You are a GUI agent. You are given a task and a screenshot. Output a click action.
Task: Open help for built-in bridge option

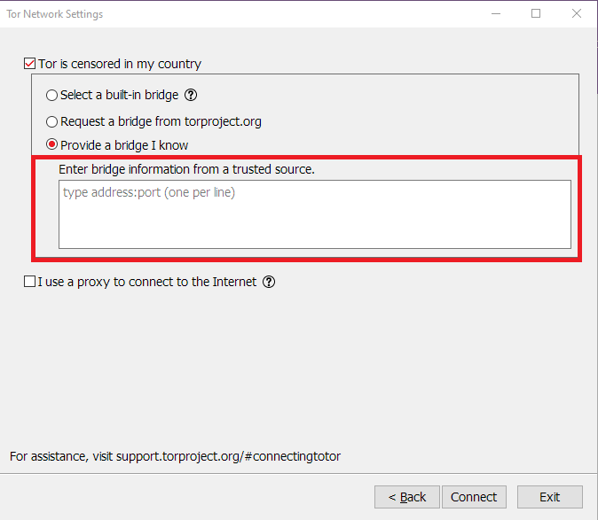pyautogui.click(x=191, y=95)
